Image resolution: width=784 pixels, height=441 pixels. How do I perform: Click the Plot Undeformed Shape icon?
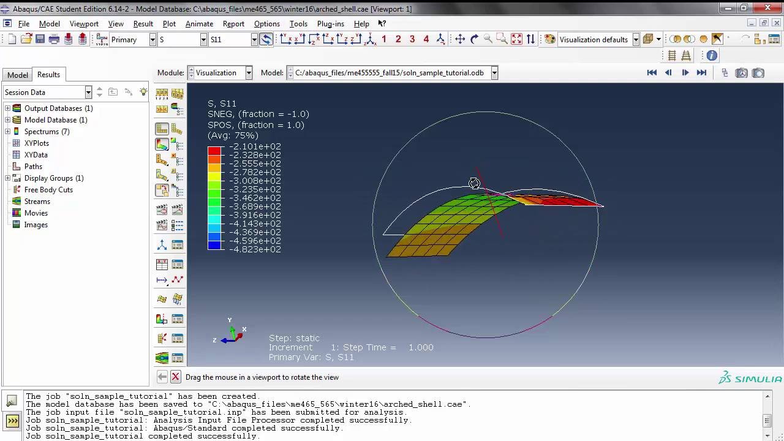point(162,129)
